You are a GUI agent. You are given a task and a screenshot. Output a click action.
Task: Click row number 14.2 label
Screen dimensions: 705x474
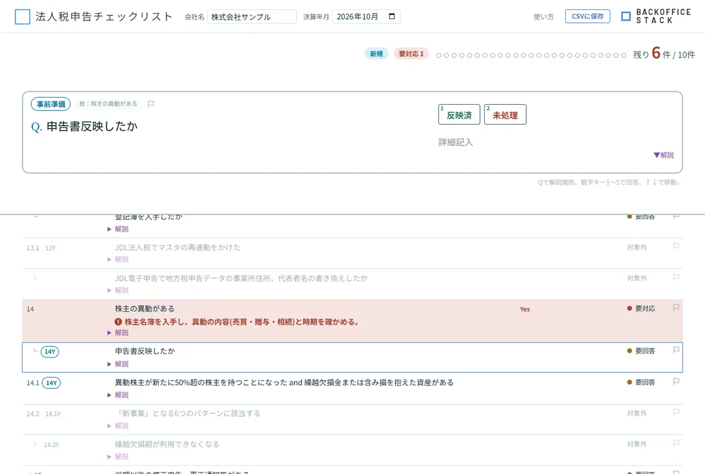(32, 414)
